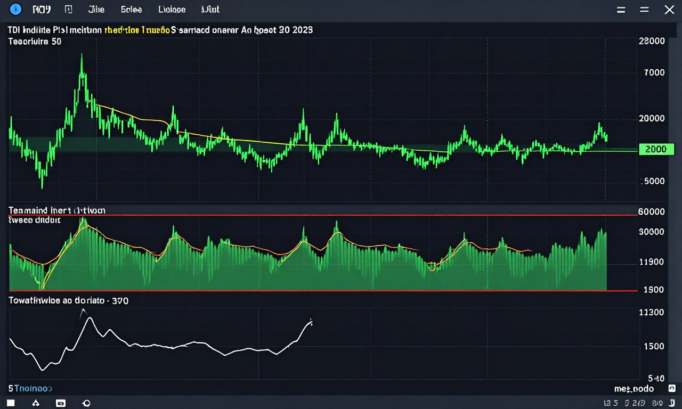Click the green 2000 current price tag
Viewport: 682px width, 409px height.
(x=655, y=149)
